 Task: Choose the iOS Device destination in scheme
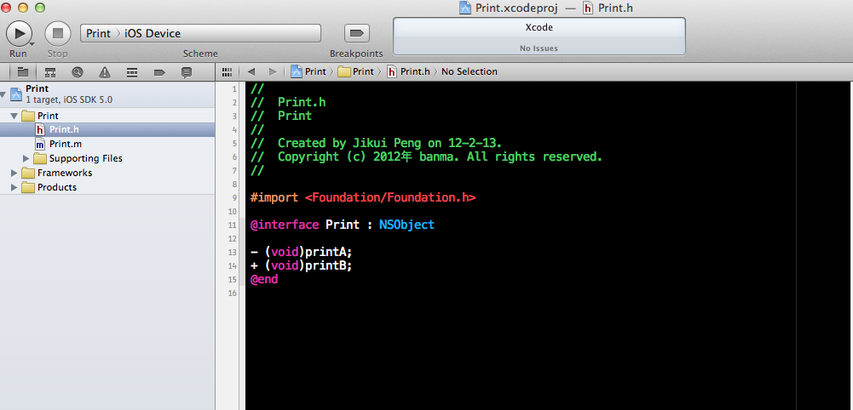153,33
